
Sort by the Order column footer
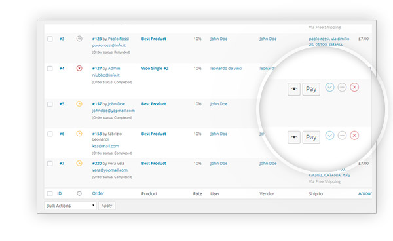(98, 193)
